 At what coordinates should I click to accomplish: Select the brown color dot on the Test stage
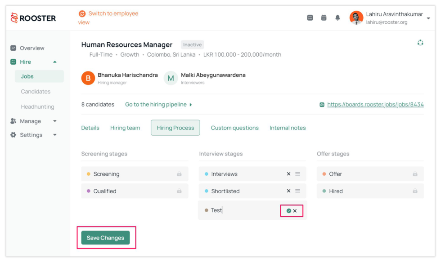(x=207, y=210)
